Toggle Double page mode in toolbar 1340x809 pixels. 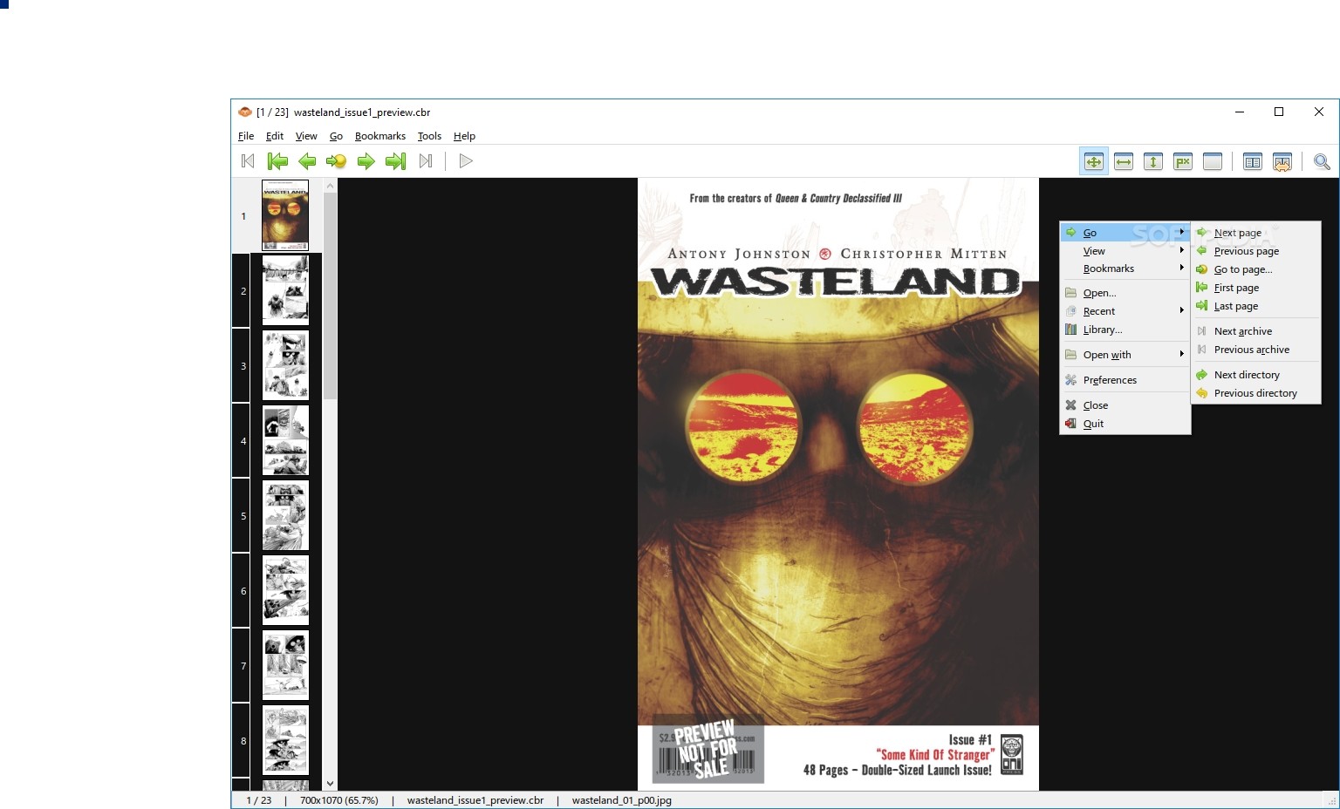1253,161
